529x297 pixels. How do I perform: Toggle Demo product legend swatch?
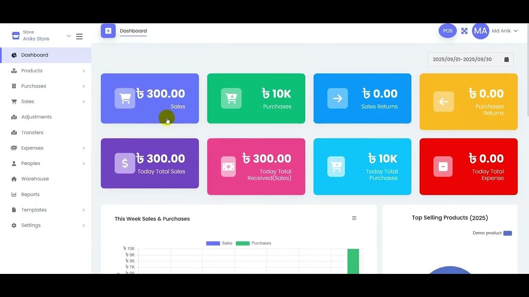(x=508, y=233)
